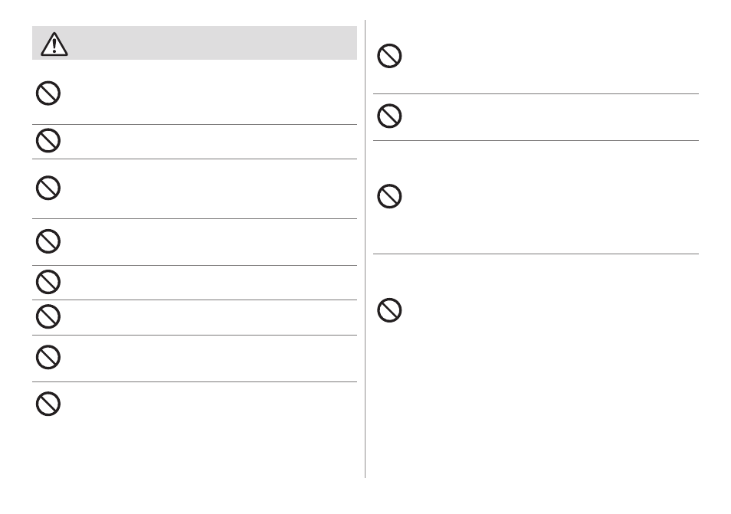Click the divider above the bottom right-column prohibition icon
The width and height of the screenshot is (731, 514).
pyautogui.click(x=536, y=254)
